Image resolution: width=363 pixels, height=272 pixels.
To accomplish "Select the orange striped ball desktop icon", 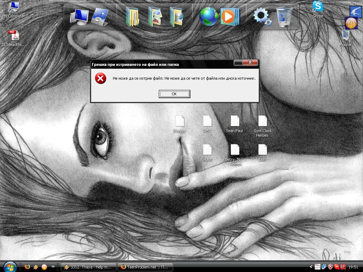I will (x=351, y=23).
